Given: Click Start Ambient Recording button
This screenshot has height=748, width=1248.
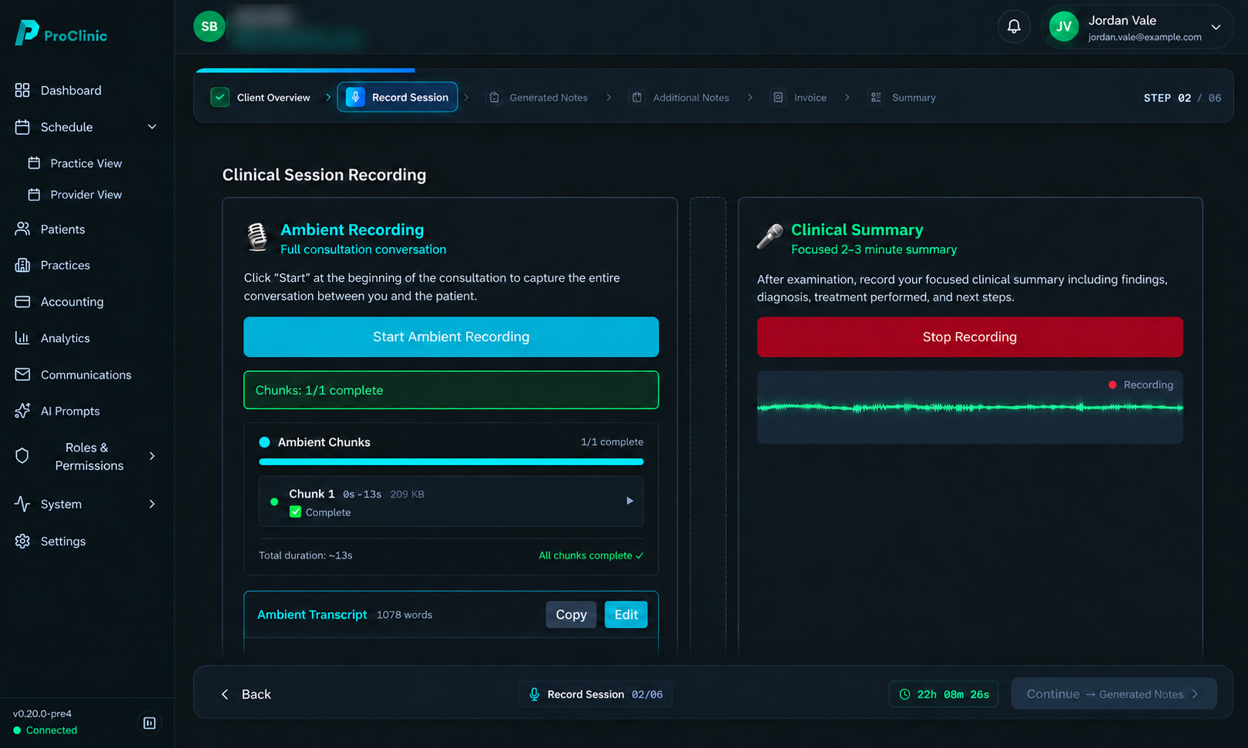Looking at the screenshot, I should [x=451, y=337].
